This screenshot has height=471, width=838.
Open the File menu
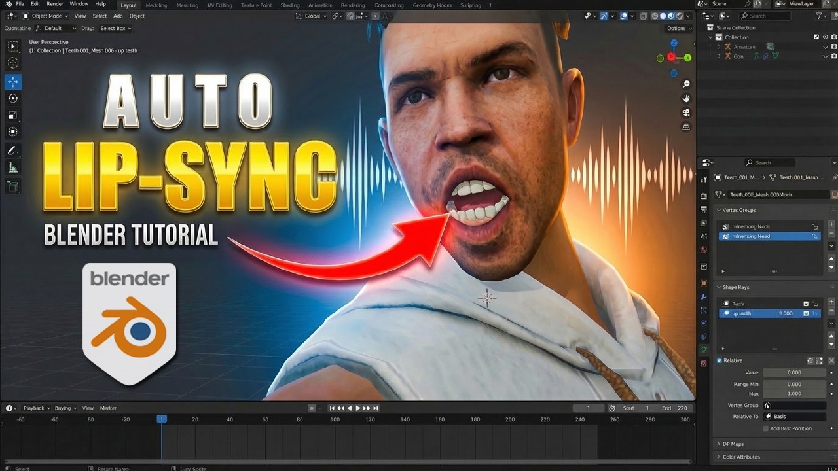[x=20, y=4]
